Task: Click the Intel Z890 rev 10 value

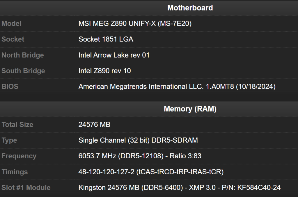Action: 104,71
